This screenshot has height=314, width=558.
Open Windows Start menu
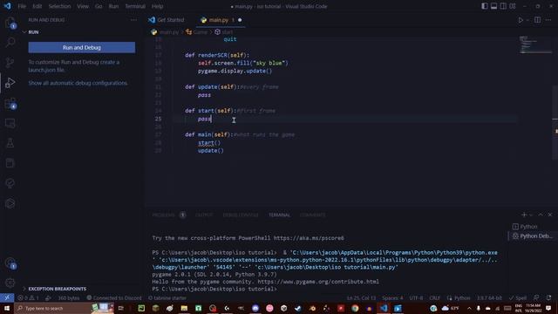click(x=7, y=308)
